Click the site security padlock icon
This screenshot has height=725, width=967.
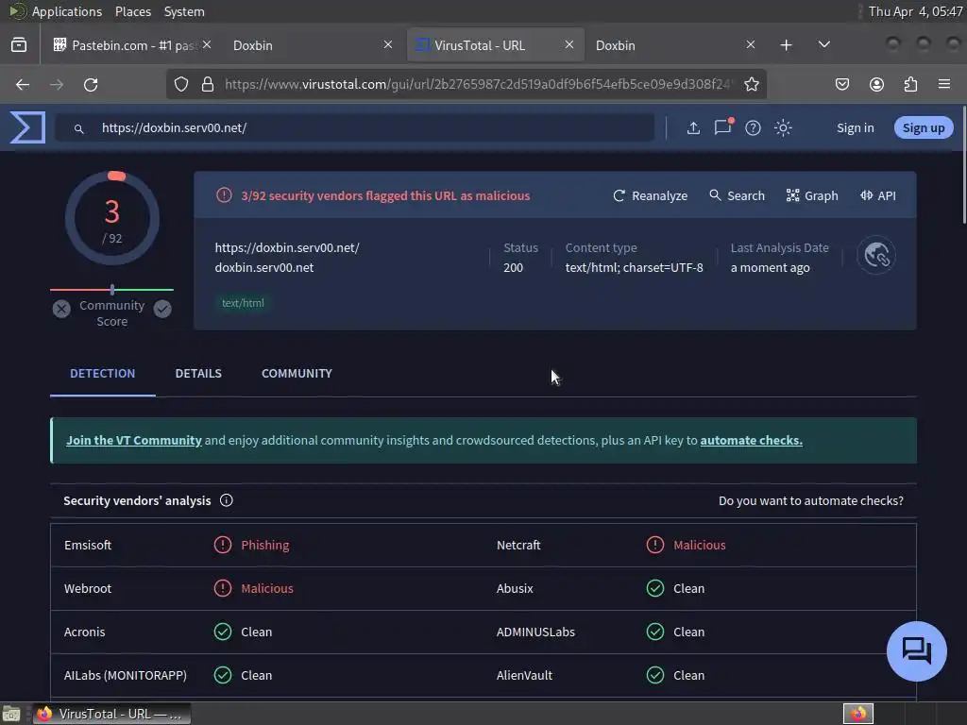tap(208, 84)
